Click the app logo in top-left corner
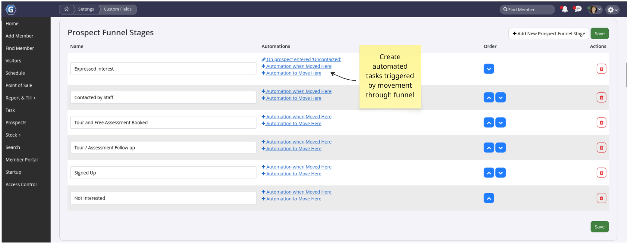The height and width of the screenshot is (244, 629). (11, 9)
